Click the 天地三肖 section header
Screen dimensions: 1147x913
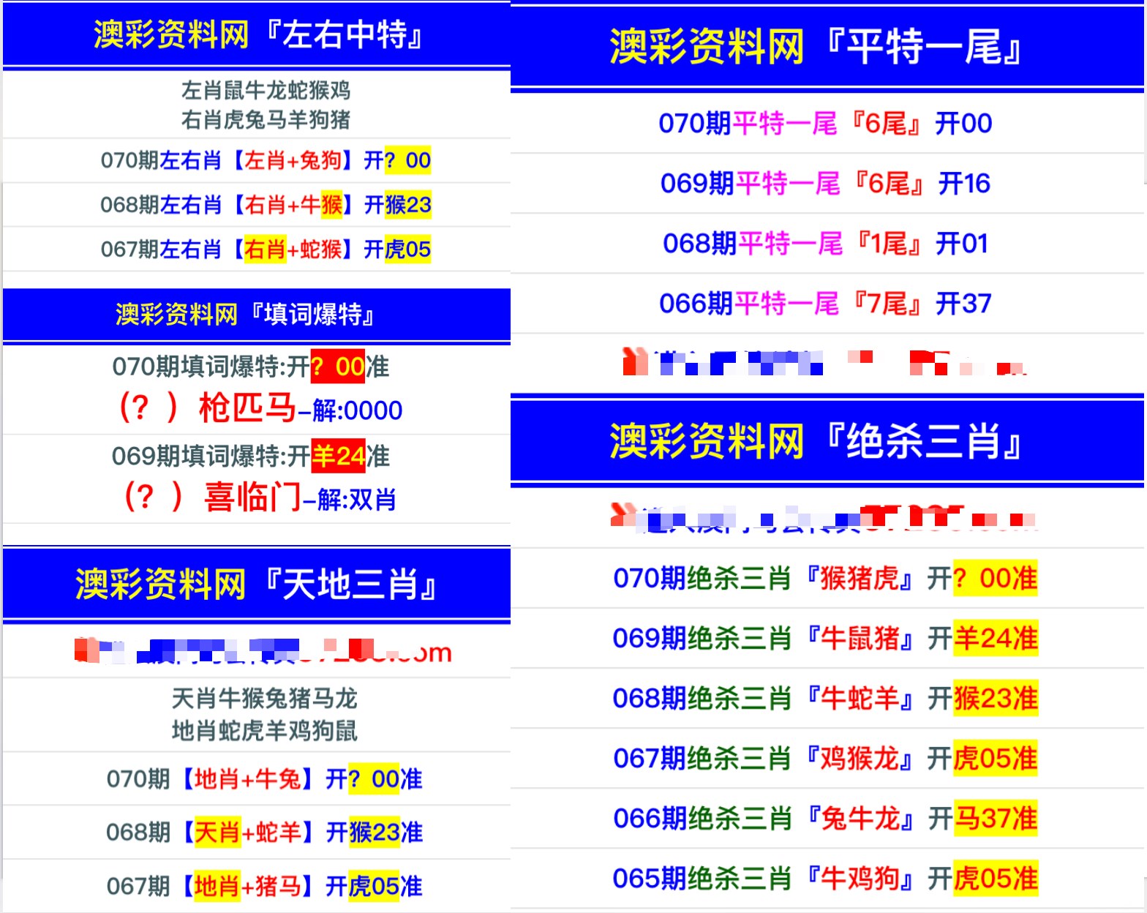pos(256,584)
